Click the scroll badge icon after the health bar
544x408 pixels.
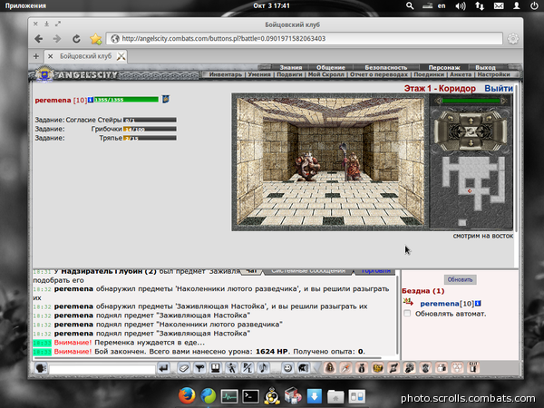coord(166,99)
